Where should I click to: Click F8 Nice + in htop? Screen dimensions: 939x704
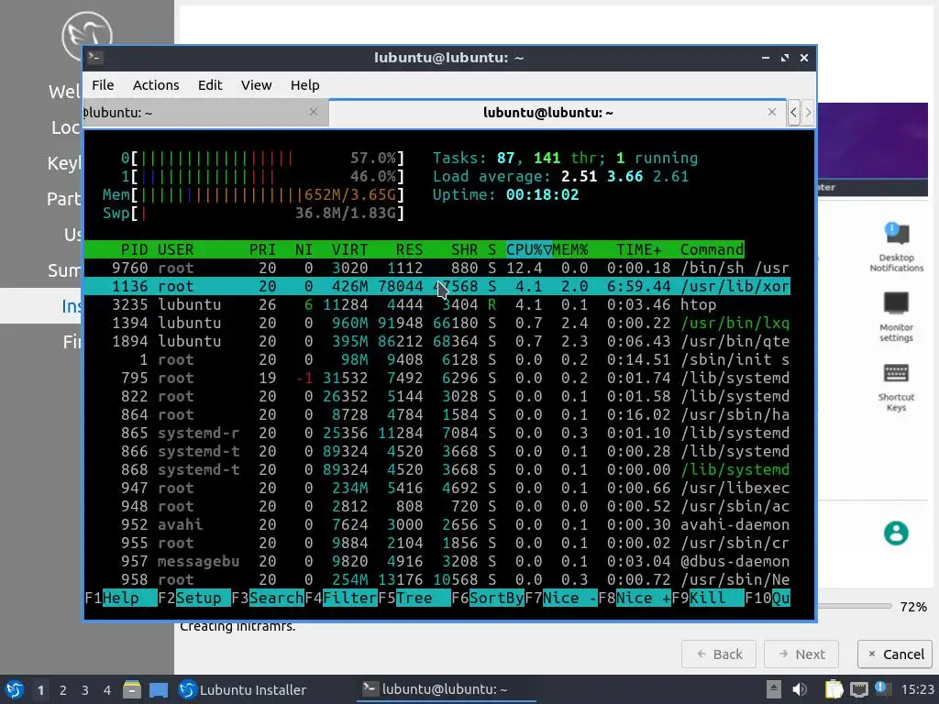click(x=635, y=598)
